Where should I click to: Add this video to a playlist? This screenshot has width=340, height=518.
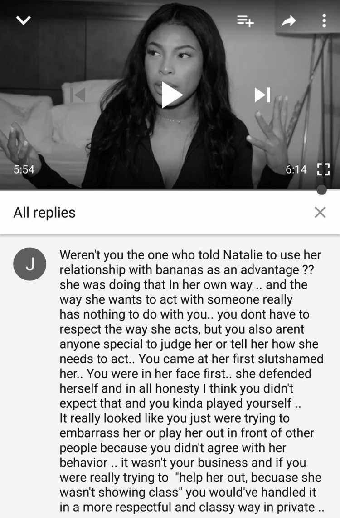coord(245,21)
